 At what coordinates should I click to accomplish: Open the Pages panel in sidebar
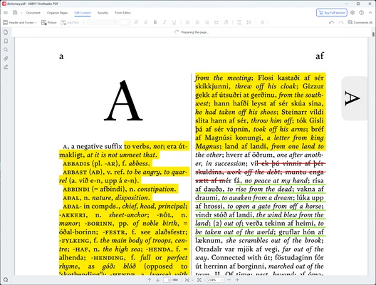click(6, 32)
